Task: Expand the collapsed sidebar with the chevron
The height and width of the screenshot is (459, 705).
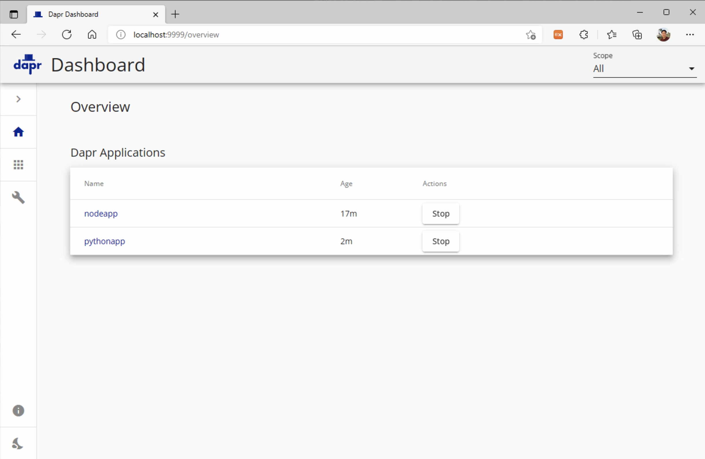Action: point(18,99)
